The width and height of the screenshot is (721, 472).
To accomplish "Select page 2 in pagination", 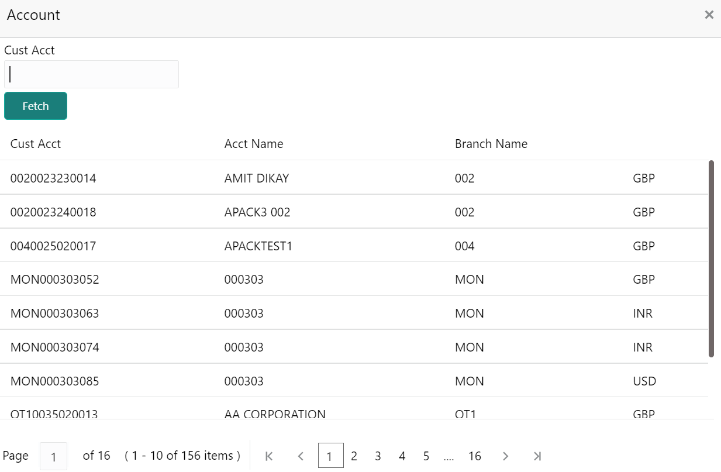I will tap(354, 456).
